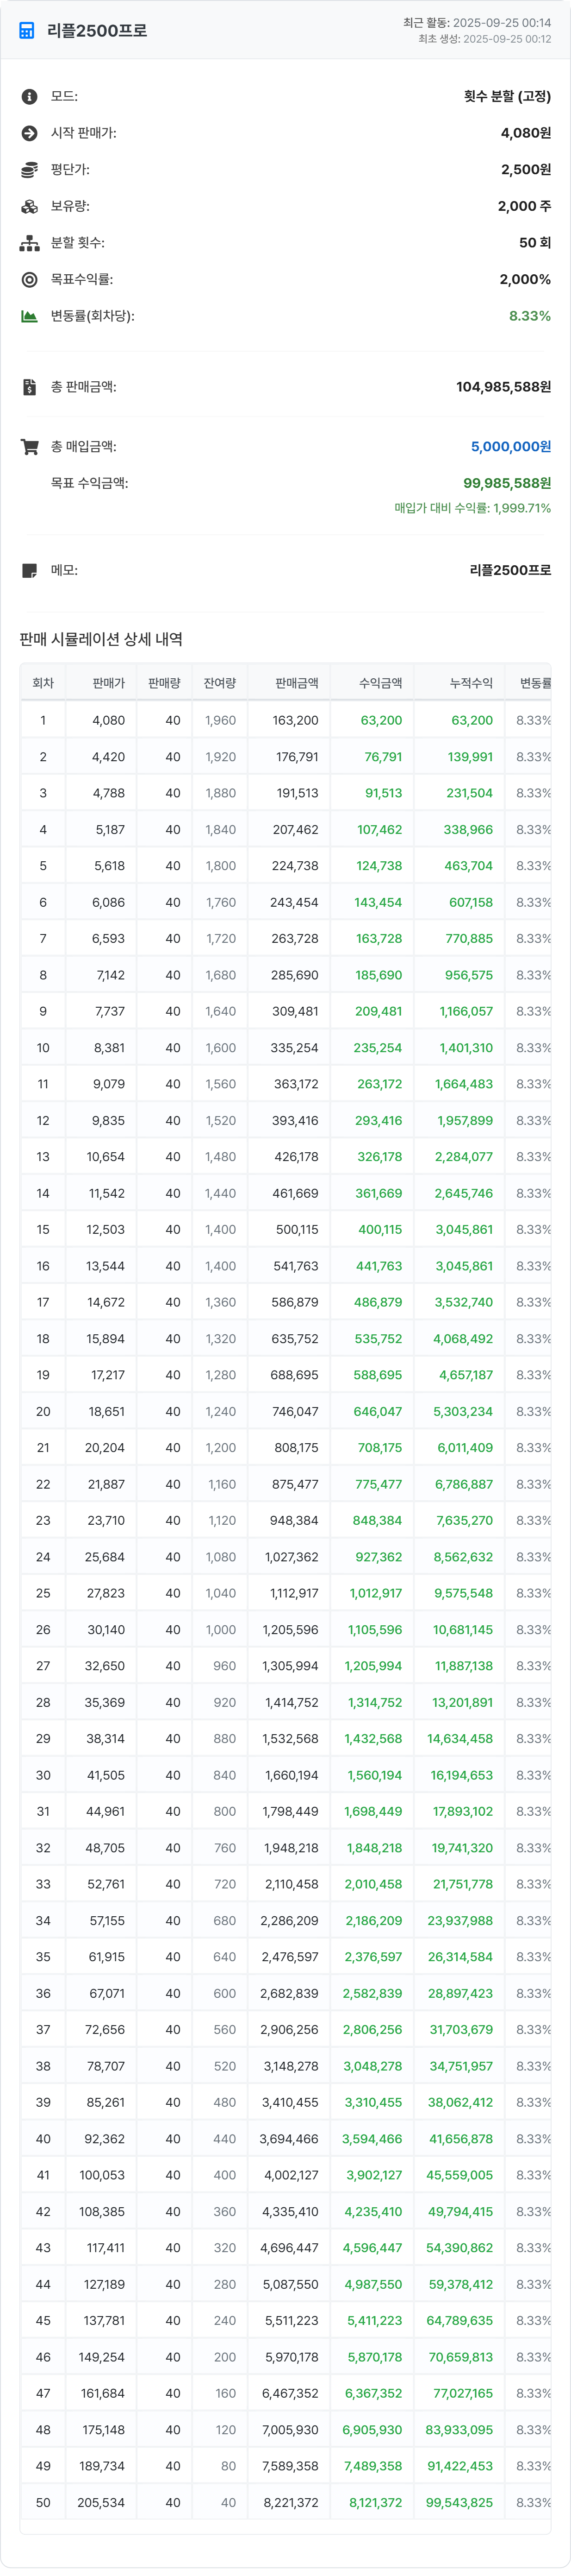Click the target icon beside 목표수익률
Viewport: 571px width, 2576px height.
(29, 280)
